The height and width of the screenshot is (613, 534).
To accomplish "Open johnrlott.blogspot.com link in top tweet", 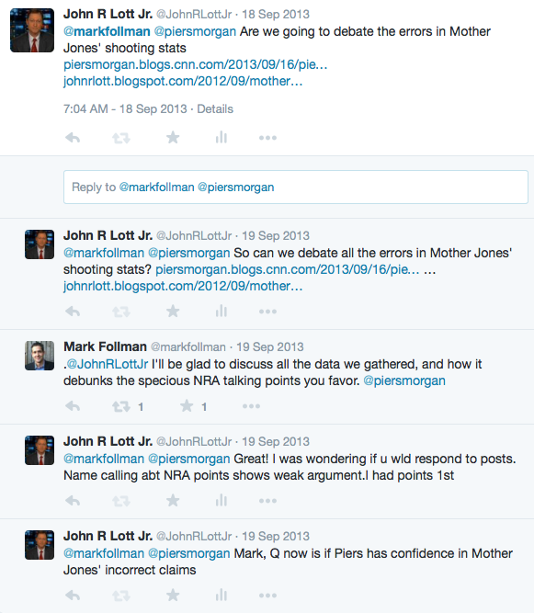I will coord(183,81).
